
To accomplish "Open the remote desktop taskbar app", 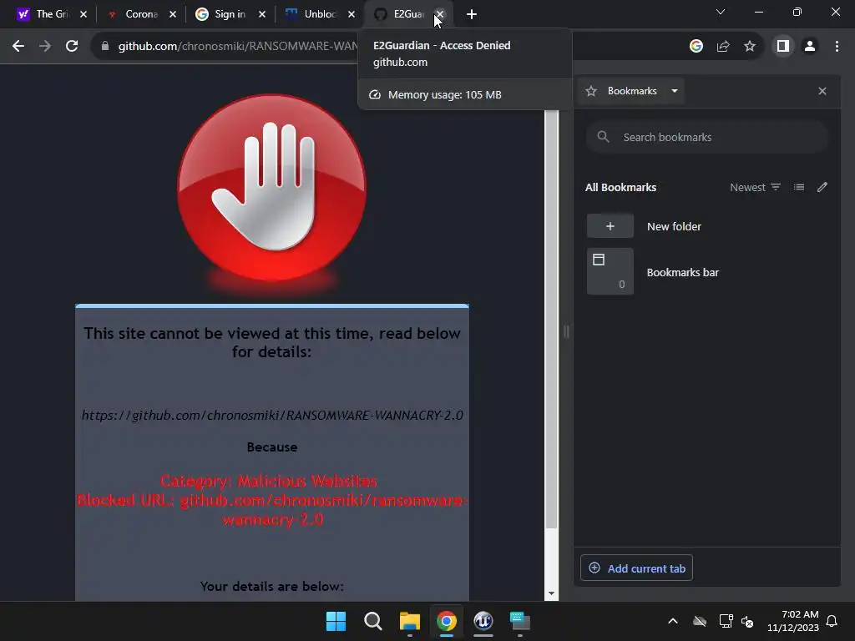I will tap(520, 621).
